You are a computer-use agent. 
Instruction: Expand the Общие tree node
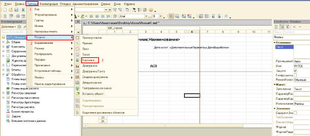tap(3, 42)
